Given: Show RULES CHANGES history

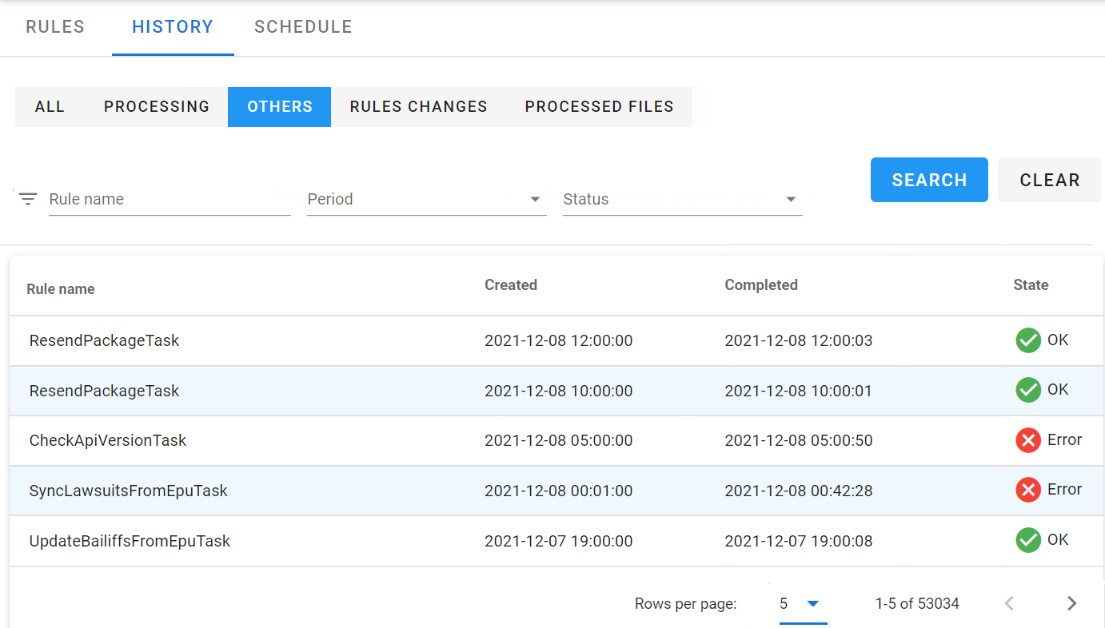Looking at the screenshot, I should click(x=418, y=106).
